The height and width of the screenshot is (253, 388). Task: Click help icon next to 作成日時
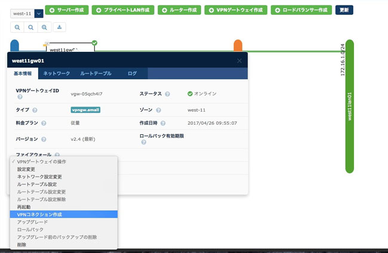click(x=168, y=125)
